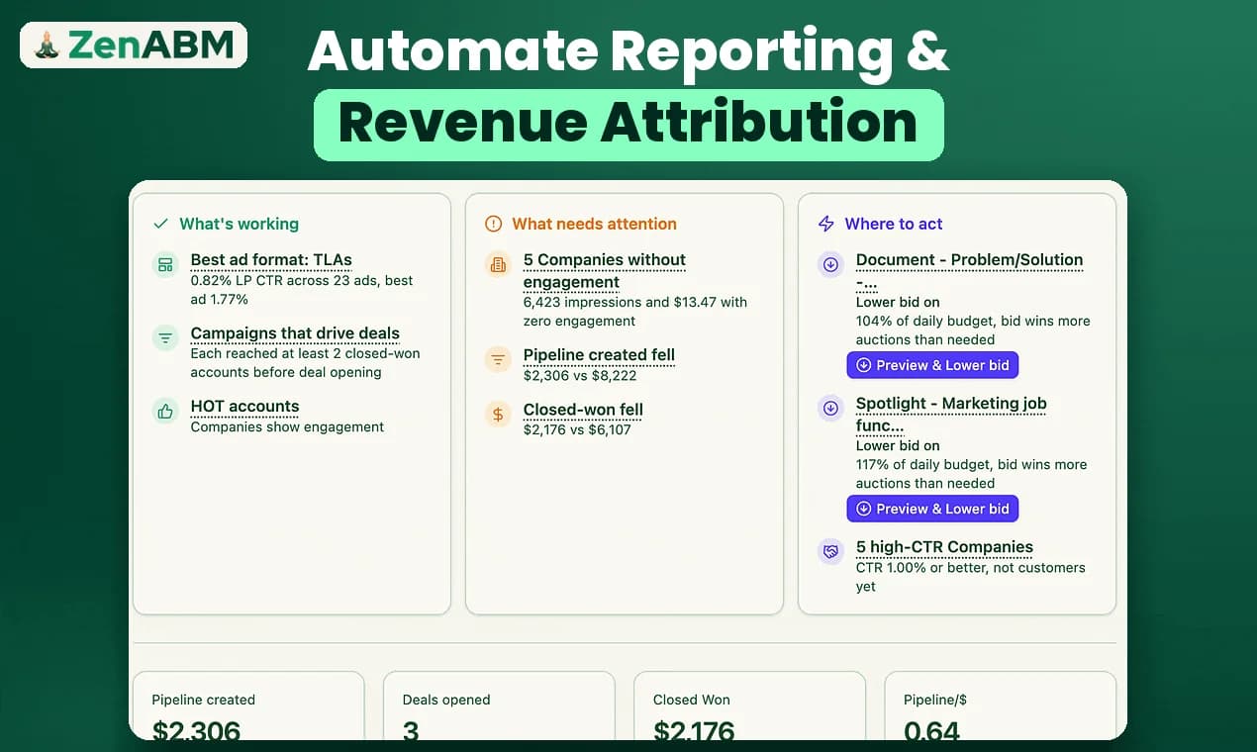Open the 5 high-CTR Companies link

point(944,547)
